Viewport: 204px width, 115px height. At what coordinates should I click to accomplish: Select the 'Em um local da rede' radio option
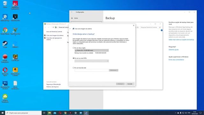(x=73, y=68)
